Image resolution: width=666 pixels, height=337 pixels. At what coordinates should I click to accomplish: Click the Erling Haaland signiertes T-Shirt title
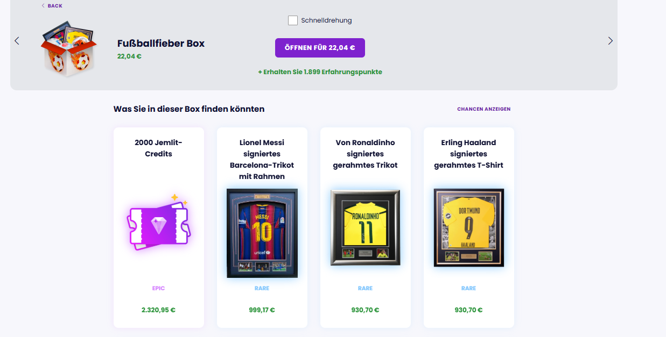(x=468, y=154)
